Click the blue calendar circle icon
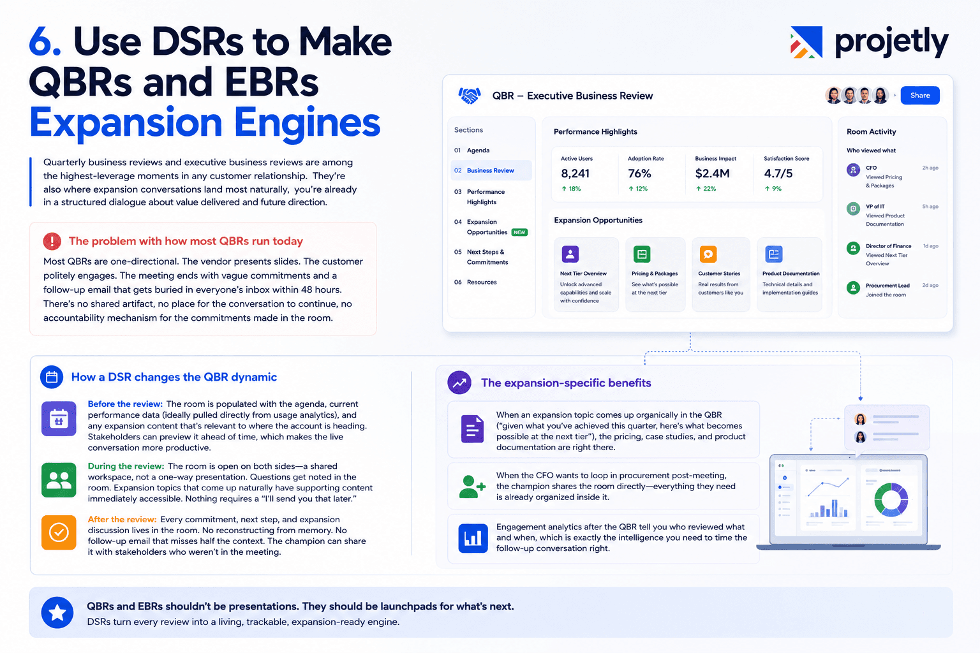Image resolution: width=980 pixels, height=653 pixels. click(x=52, y=377)
